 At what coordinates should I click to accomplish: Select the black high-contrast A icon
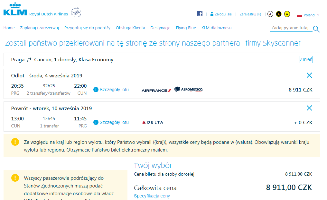point(279,14)
